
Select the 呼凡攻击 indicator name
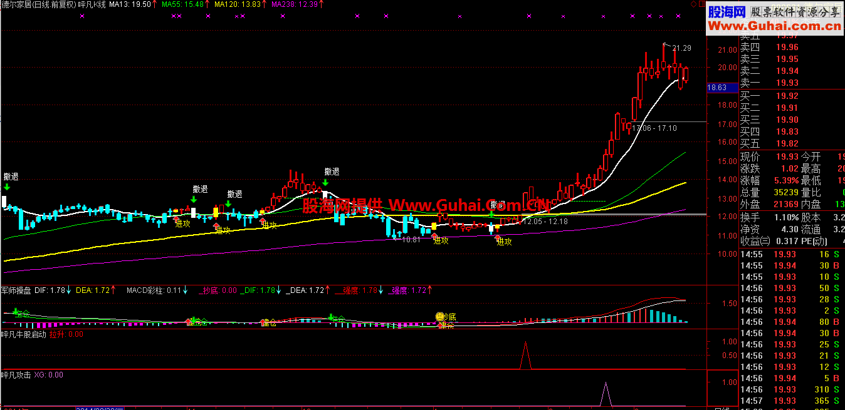[x=16, y=375]
